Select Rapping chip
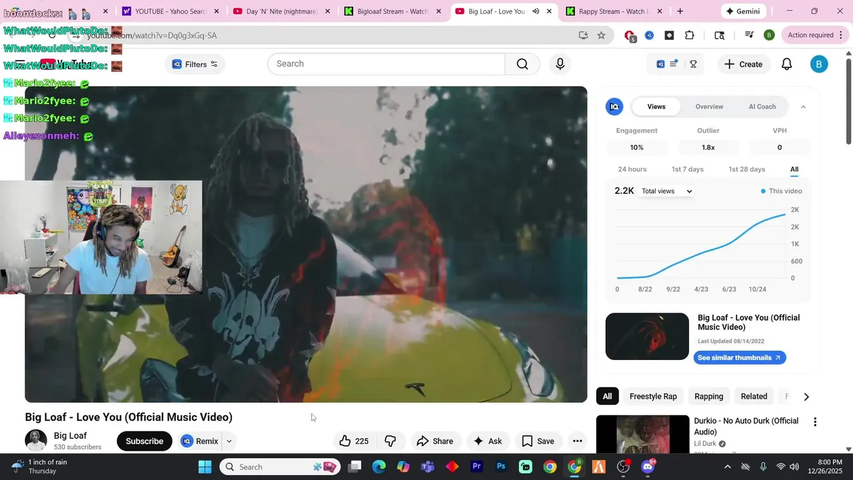 [708, 397]
